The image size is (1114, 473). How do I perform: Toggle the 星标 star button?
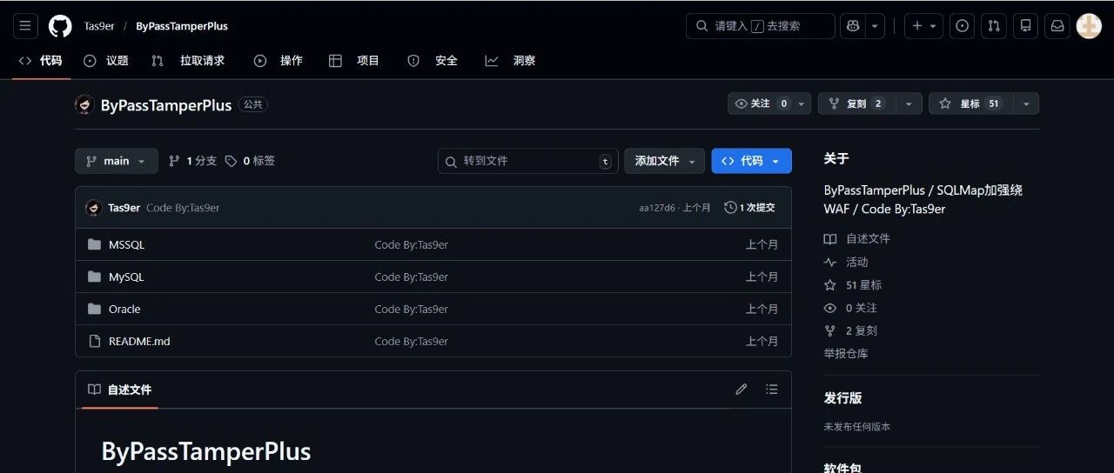pos(970,103)
